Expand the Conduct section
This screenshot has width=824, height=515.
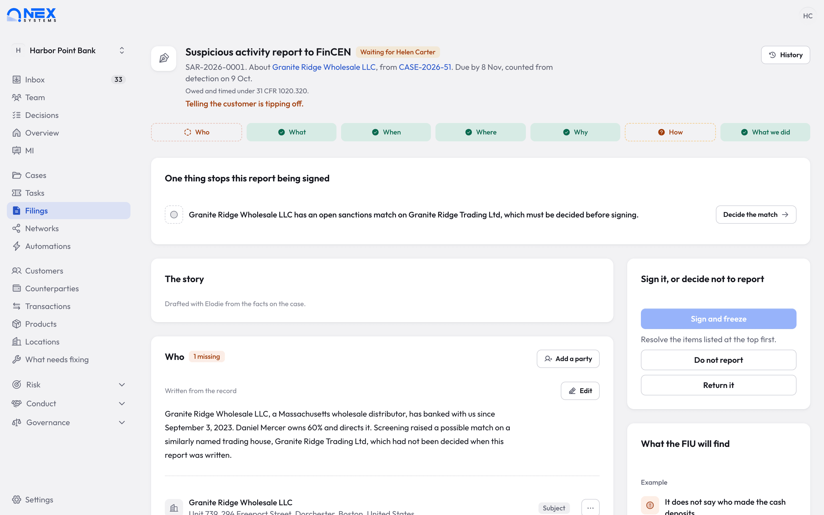(x=68, y=404)
